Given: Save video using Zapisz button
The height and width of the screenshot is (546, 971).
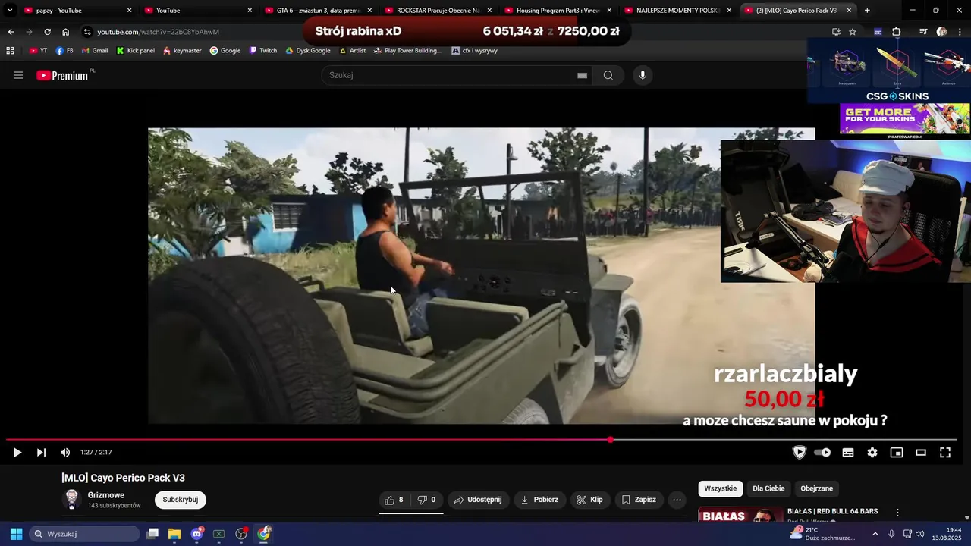Looking at the screenshot, I should [x=639, y=500].
